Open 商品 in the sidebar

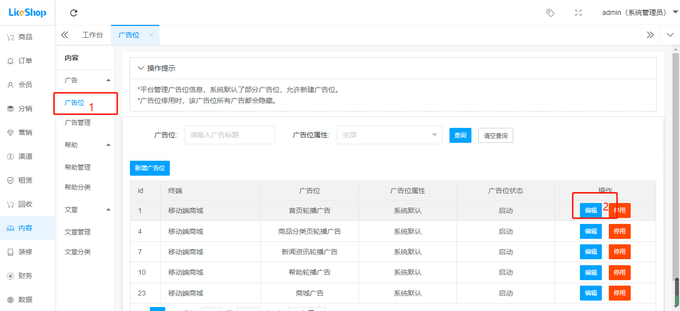(x=27, y=37)
